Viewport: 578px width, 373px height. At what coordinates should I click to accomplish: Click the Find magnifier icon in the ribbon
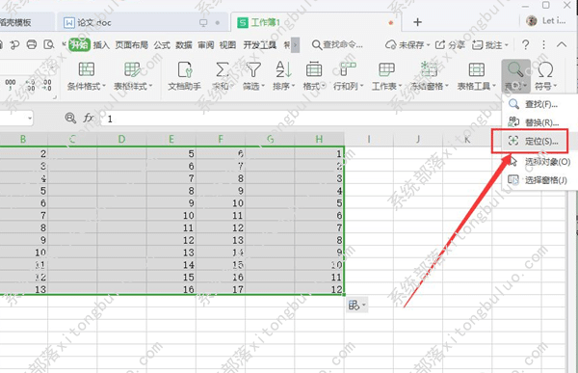515,69
